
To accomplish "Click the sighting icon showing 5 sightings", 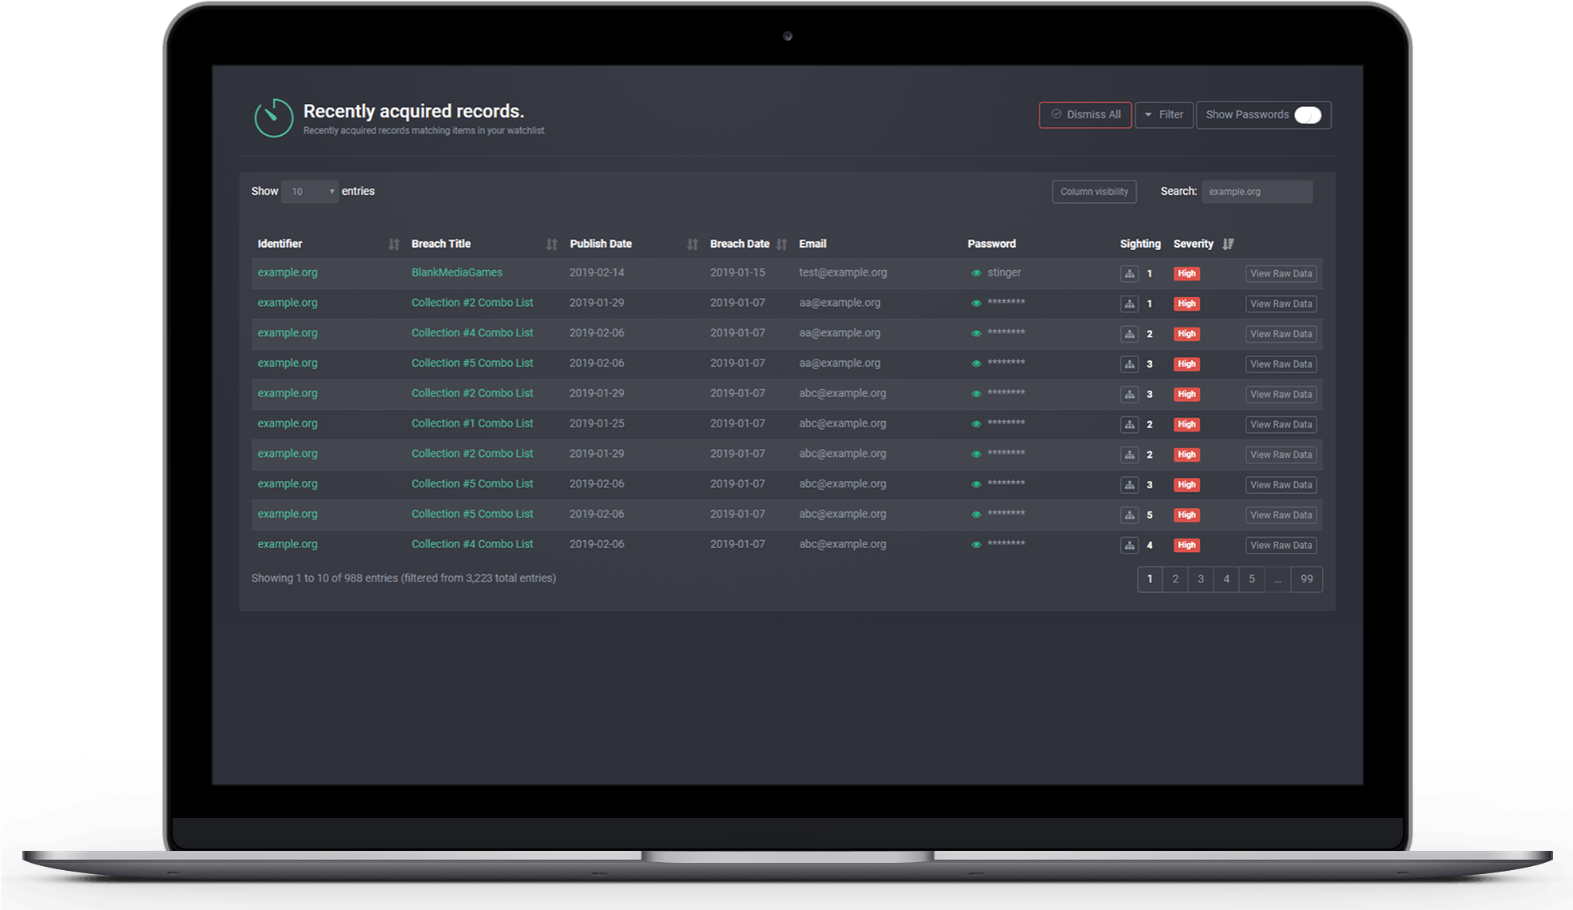I will [1129, 515].
